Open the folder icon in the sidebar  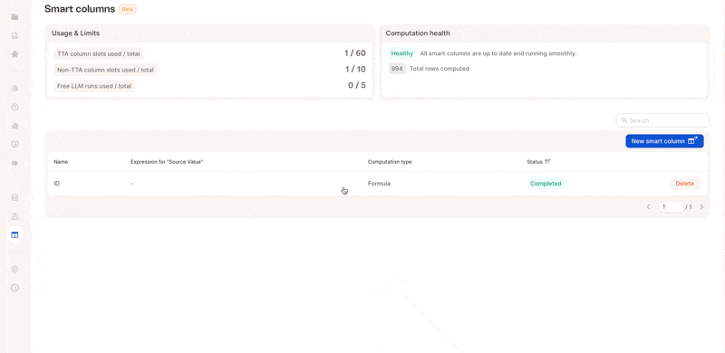(14, 17)
